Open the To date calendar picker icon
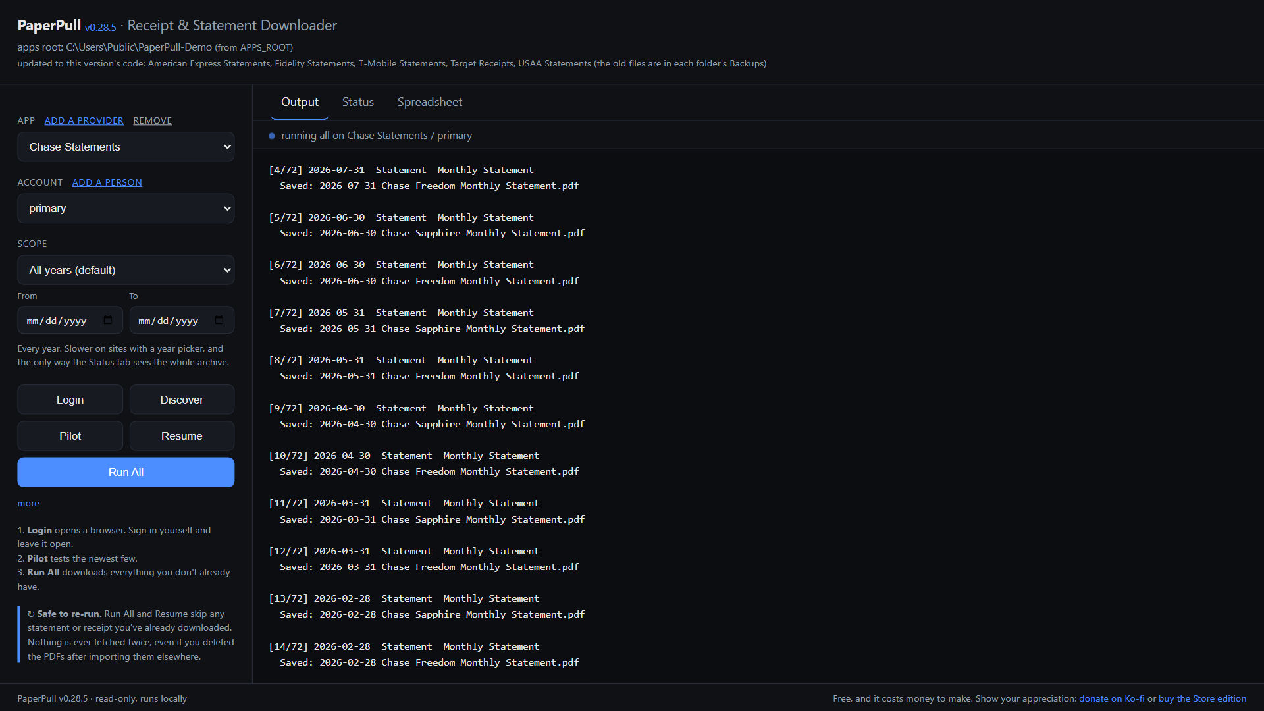 (x=219, y=320)
